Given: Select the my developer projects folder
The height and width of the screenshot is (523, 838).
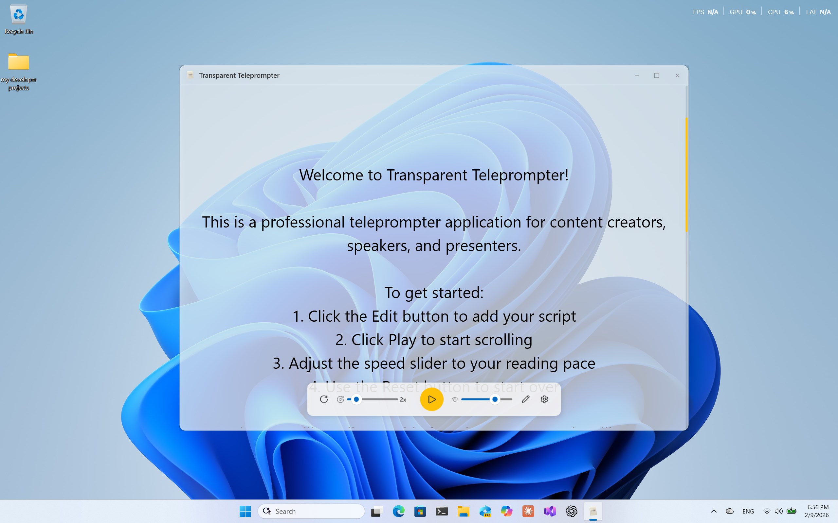Looking at the screenshot, I should coord(19,72).
